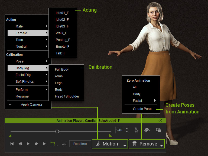
Task: Click the rotating cube icon in player
Action: (147, 130)
